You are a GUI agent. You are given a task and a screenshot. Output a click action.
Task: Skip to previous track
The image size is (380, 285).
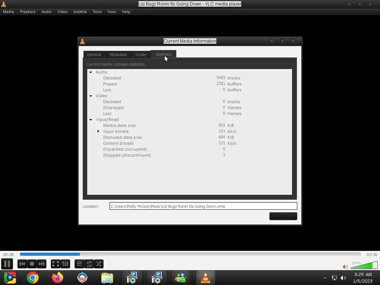pyautogui.click(x=22, y=264)
